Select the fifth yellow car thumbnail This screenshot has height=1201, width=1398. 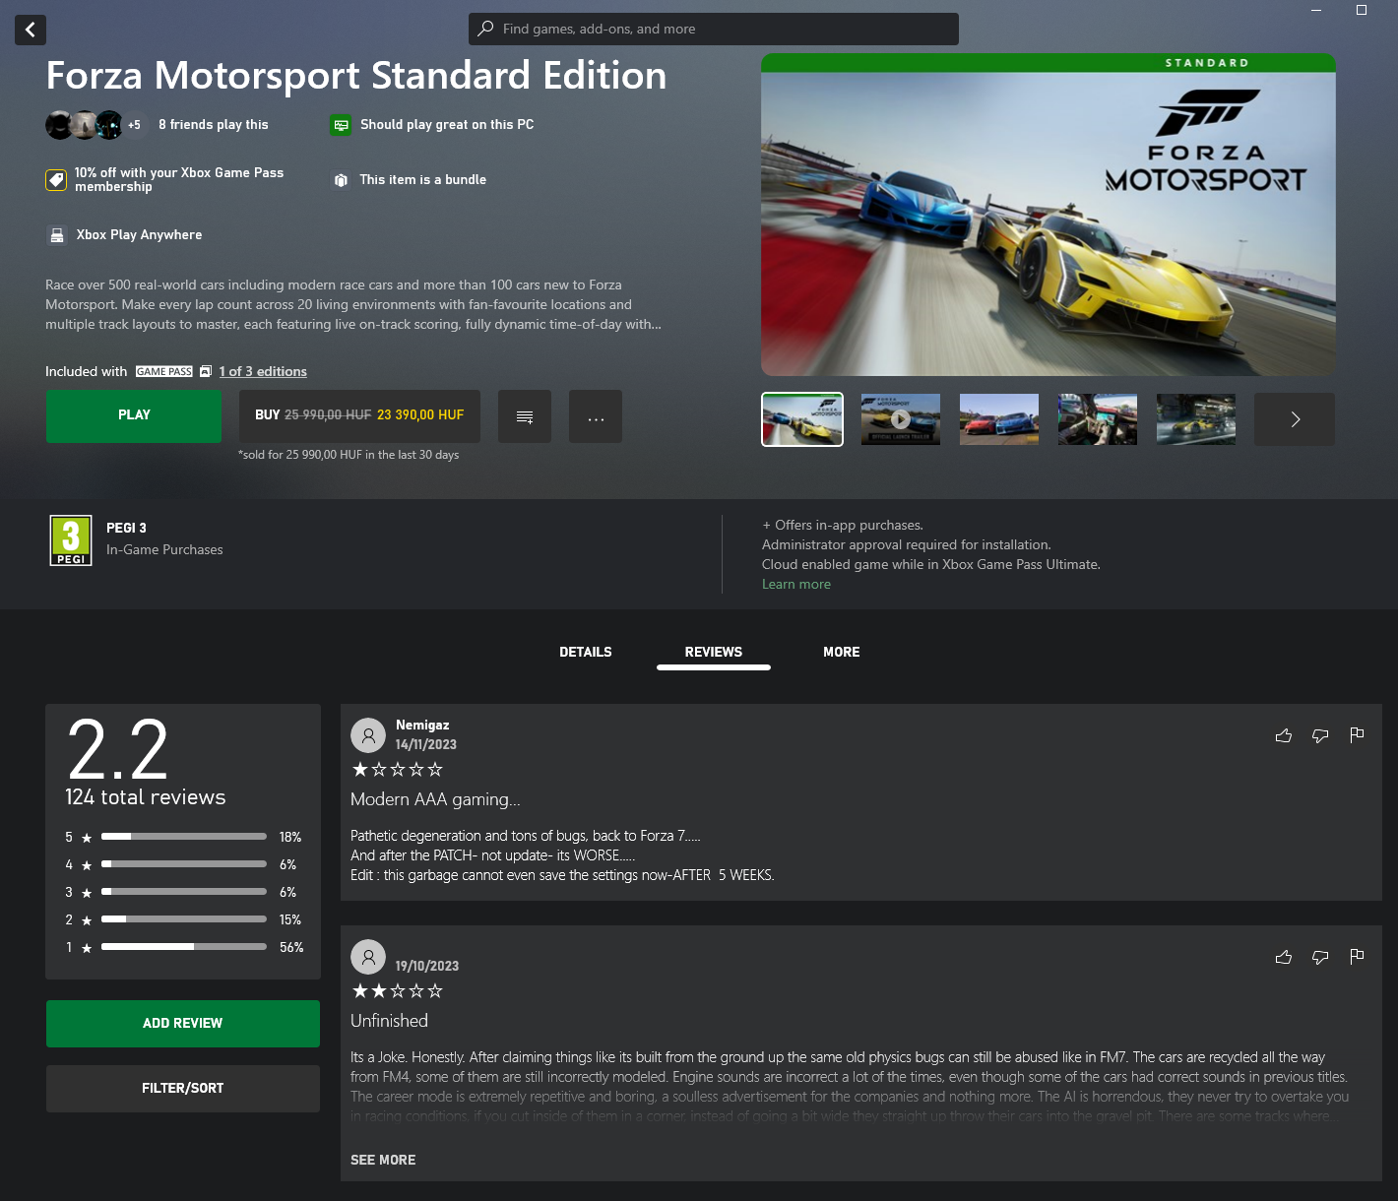pos(1196,419)
